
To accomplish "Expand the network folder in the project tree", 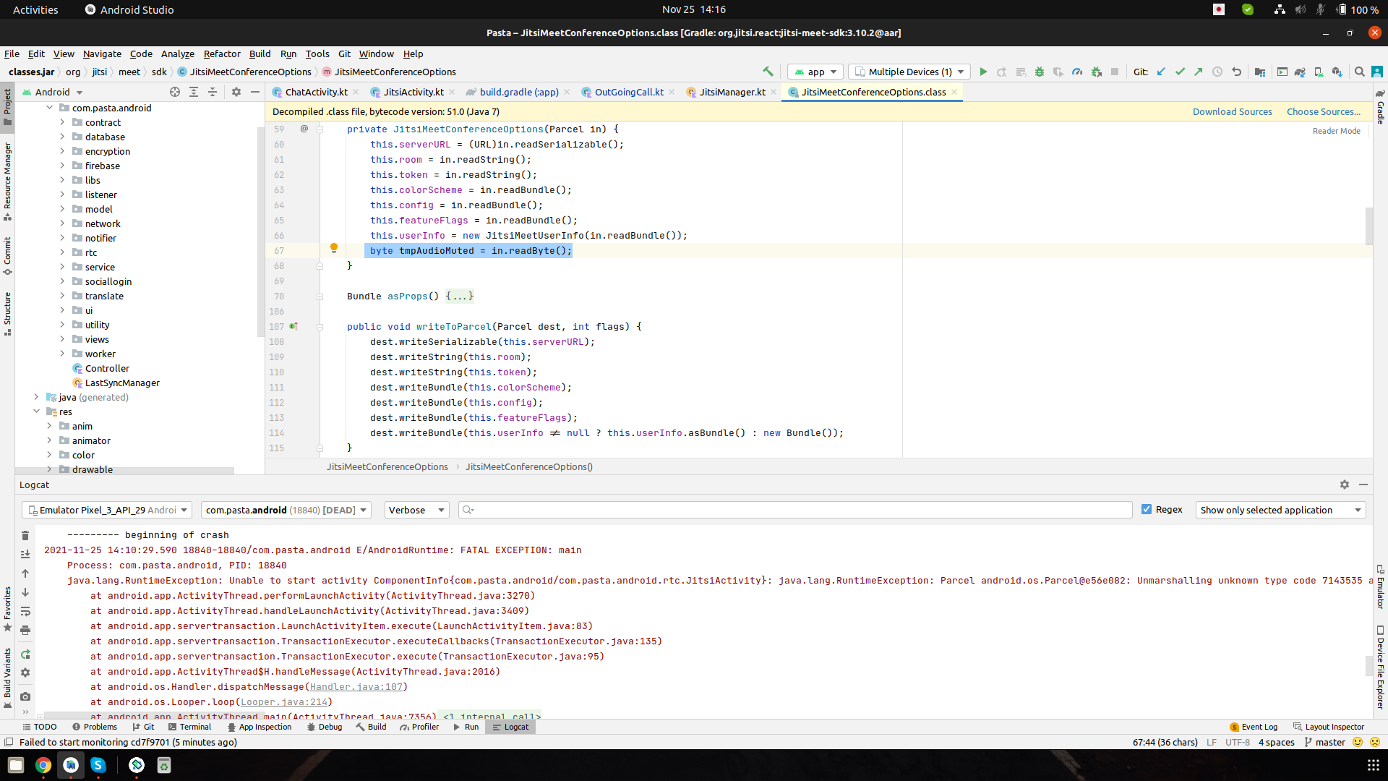I will tap(63, 223).
